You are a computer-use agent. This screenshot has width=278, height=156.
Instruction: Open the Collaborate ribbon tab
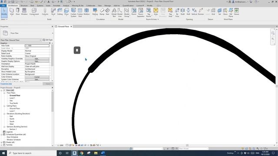coord(91,6)
